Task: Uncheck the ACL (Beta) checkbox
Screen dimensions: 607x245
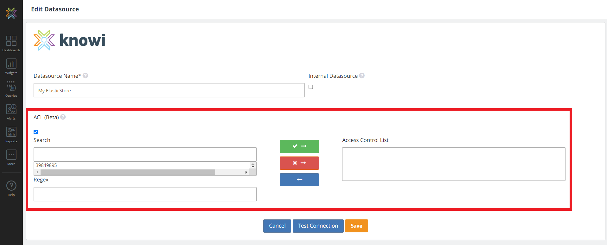Action: click(x=36, y=132)
